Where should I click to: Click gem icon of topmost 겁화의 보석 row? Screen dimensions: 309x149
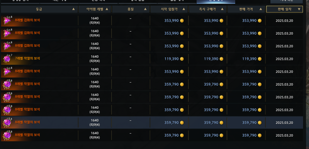7,20
